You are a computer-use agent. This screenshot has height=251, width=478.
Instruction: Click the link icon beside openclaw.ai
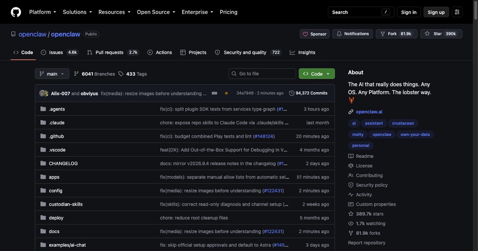(x=351, y=112)
